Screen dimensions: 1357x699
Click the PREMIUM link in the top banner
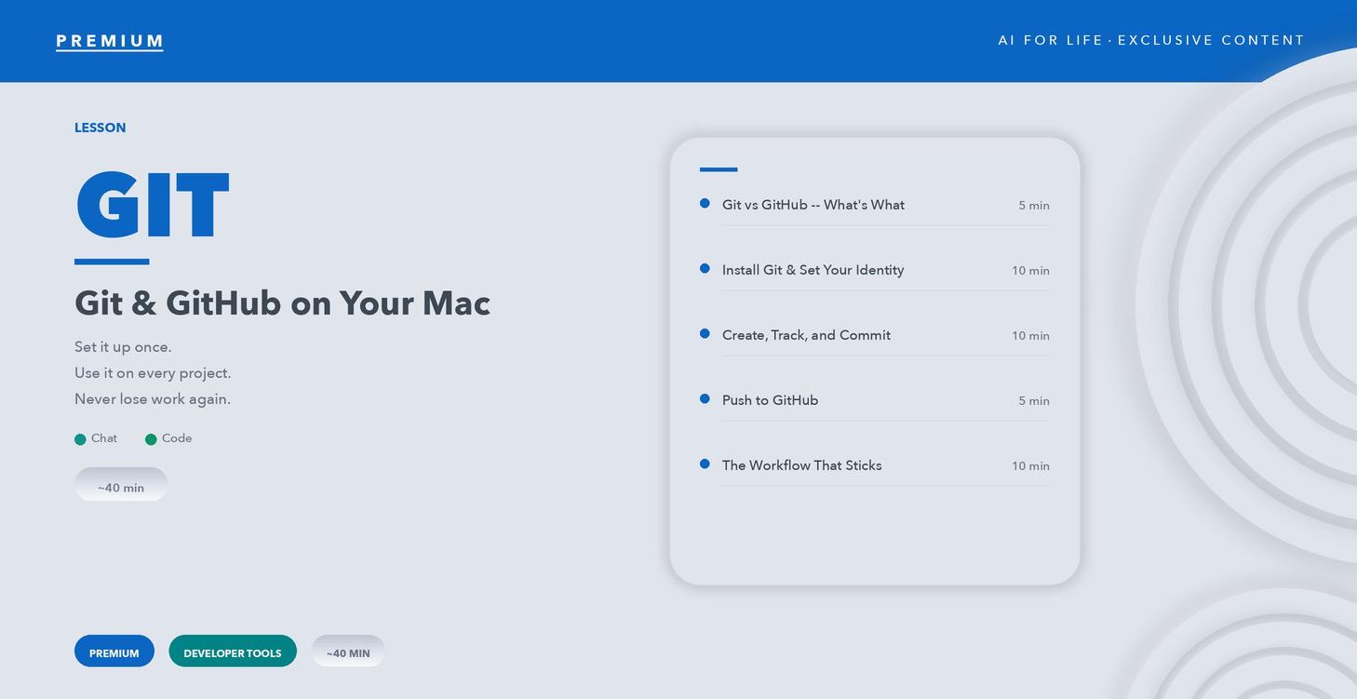109,40
